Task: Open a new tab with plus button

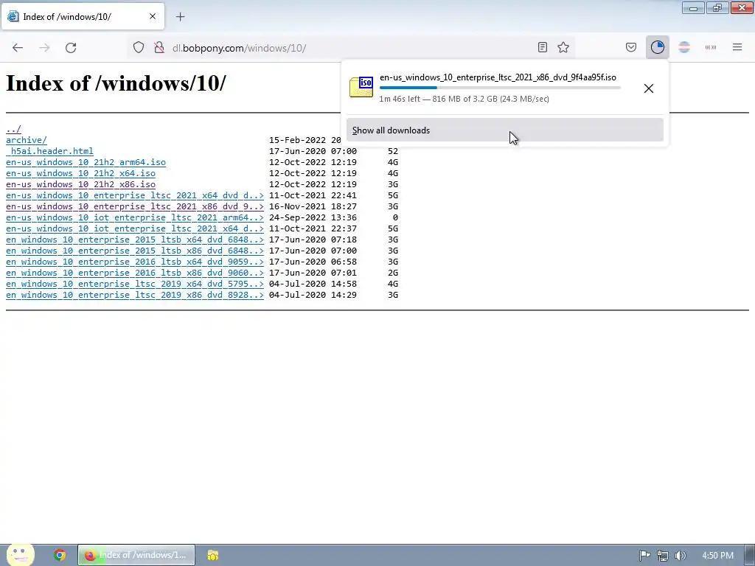Action: [180, 17]
